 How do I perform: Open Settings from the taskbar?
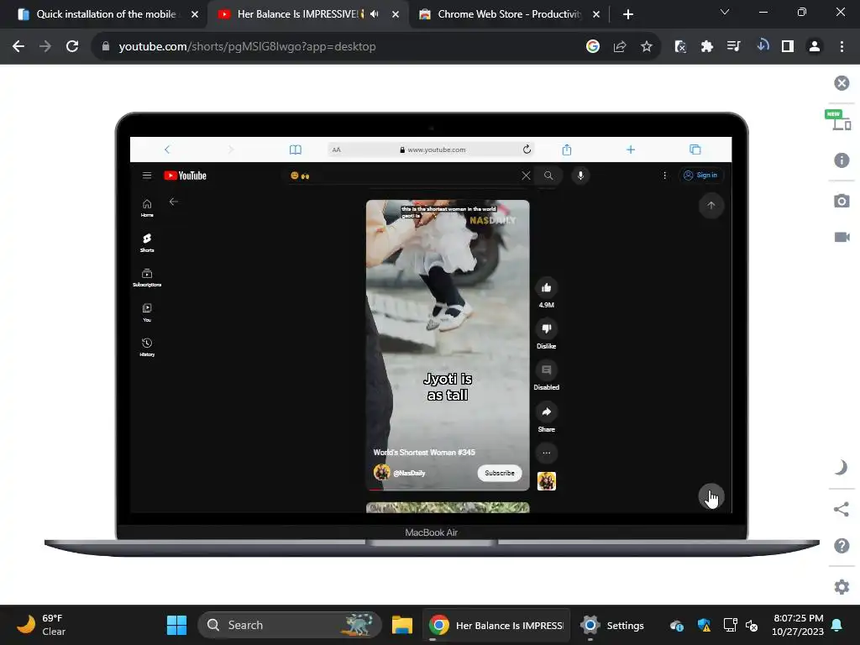point(612,625)
